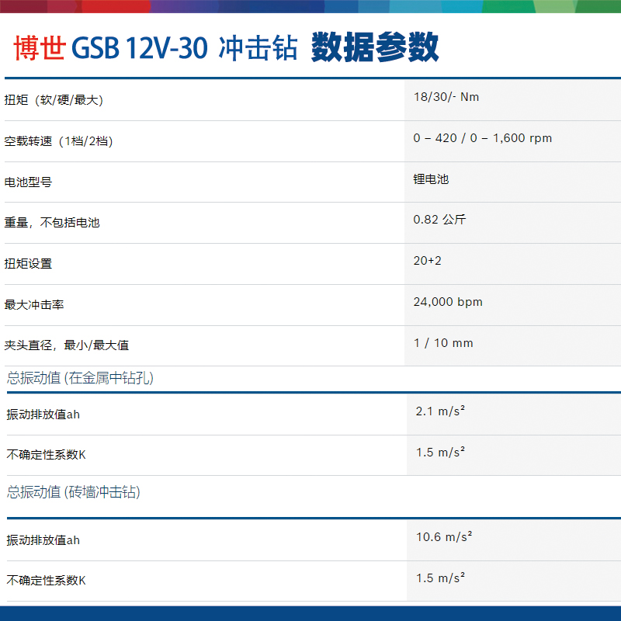Click section heading '总振动值 (在金属中钻孔)'
Image resolution: width=621 pixels, height=621 pixels.
[x=81, y=378]
